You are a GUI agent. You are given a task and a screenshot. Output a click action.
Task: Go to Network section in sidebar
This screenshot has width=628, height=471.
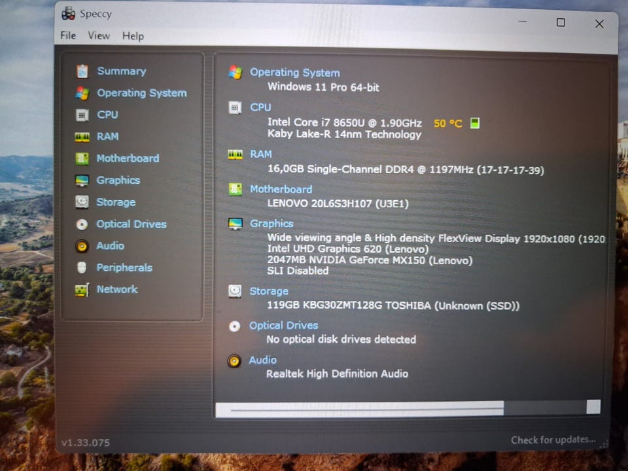coord(117,289)
